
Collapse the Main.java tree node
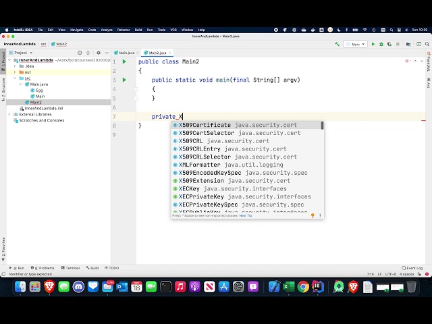pyautogui.click(x=21, y=84)
